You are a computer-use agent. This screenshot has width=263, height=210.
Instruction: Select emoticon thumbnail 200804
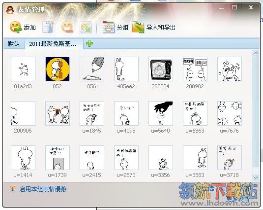click(x=161, y=69)
